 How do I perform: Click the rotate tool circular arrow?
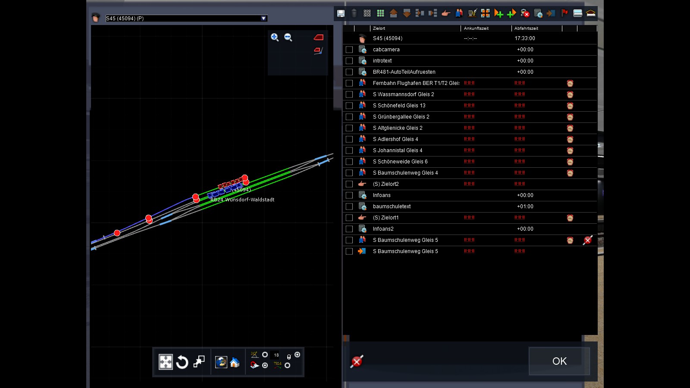(182, 362)
